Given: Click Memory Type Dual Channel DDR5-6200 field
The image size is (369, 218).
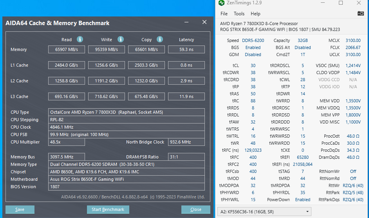Looking at the screenshot, I should 127,164.
